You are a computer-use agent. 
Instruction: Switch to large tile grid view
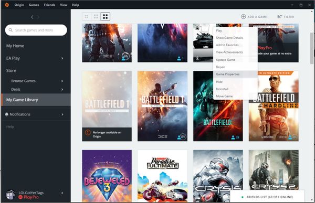pos(106,16)
